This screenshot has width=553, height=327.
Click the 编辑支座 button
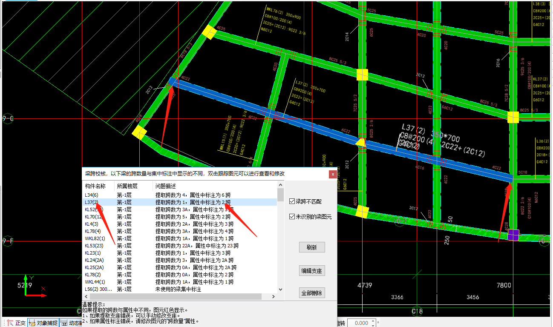click(312, 271)
